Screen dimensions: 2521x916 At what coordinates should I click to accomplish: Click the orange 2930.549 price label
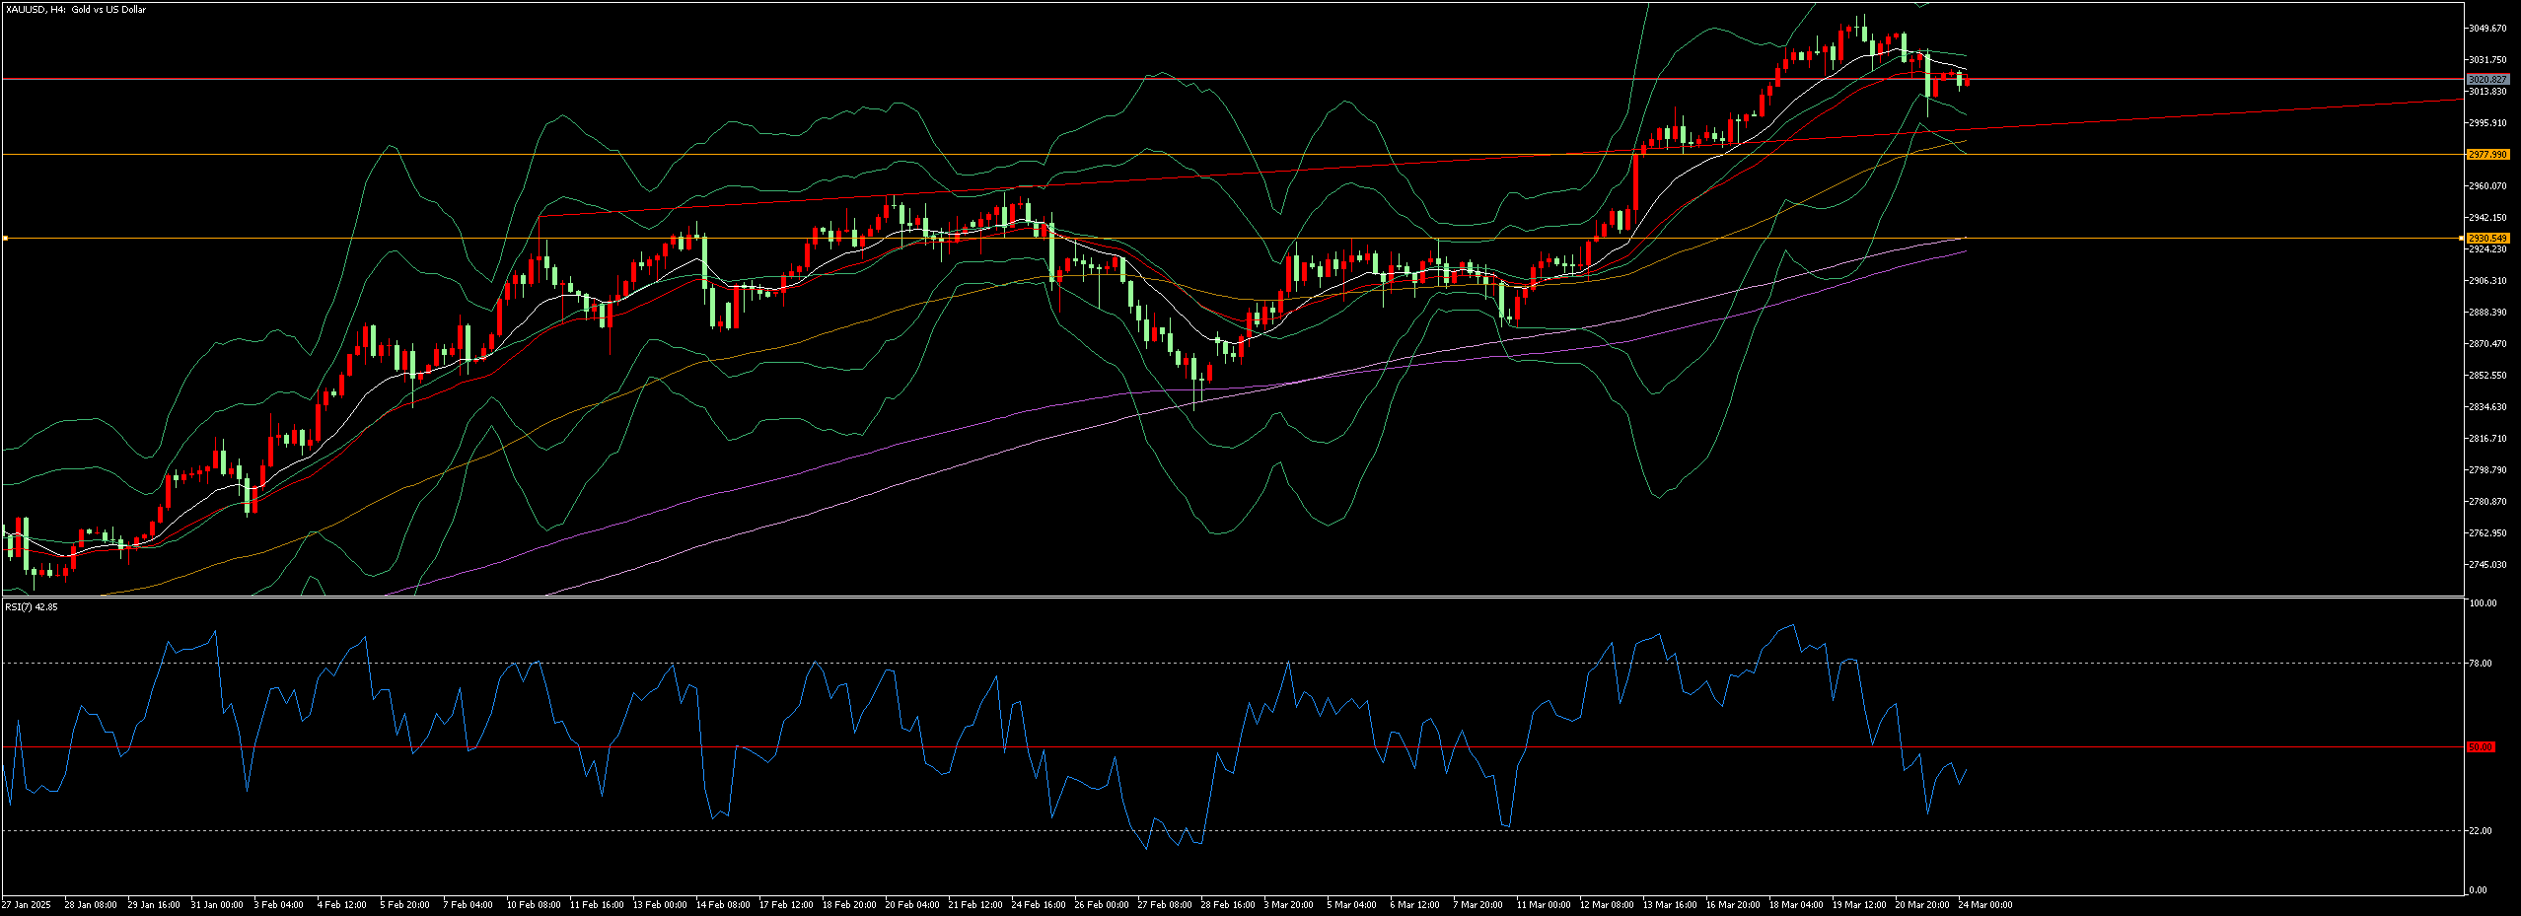pos(2486,239)
